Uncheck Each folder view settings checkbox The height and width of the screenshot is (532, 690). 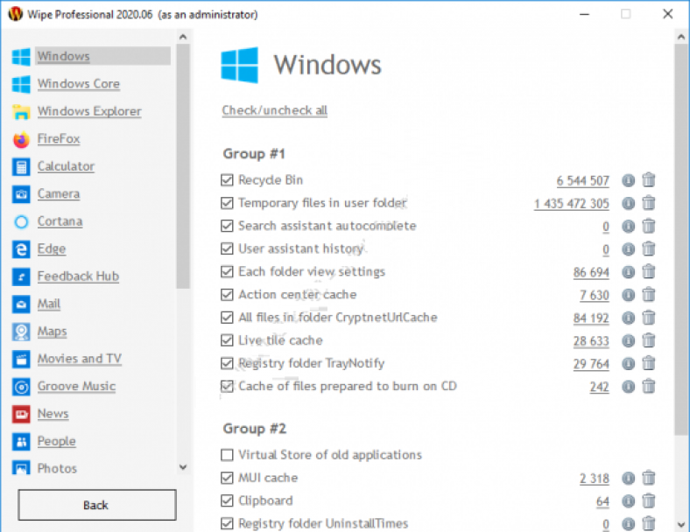pos(227,271)
